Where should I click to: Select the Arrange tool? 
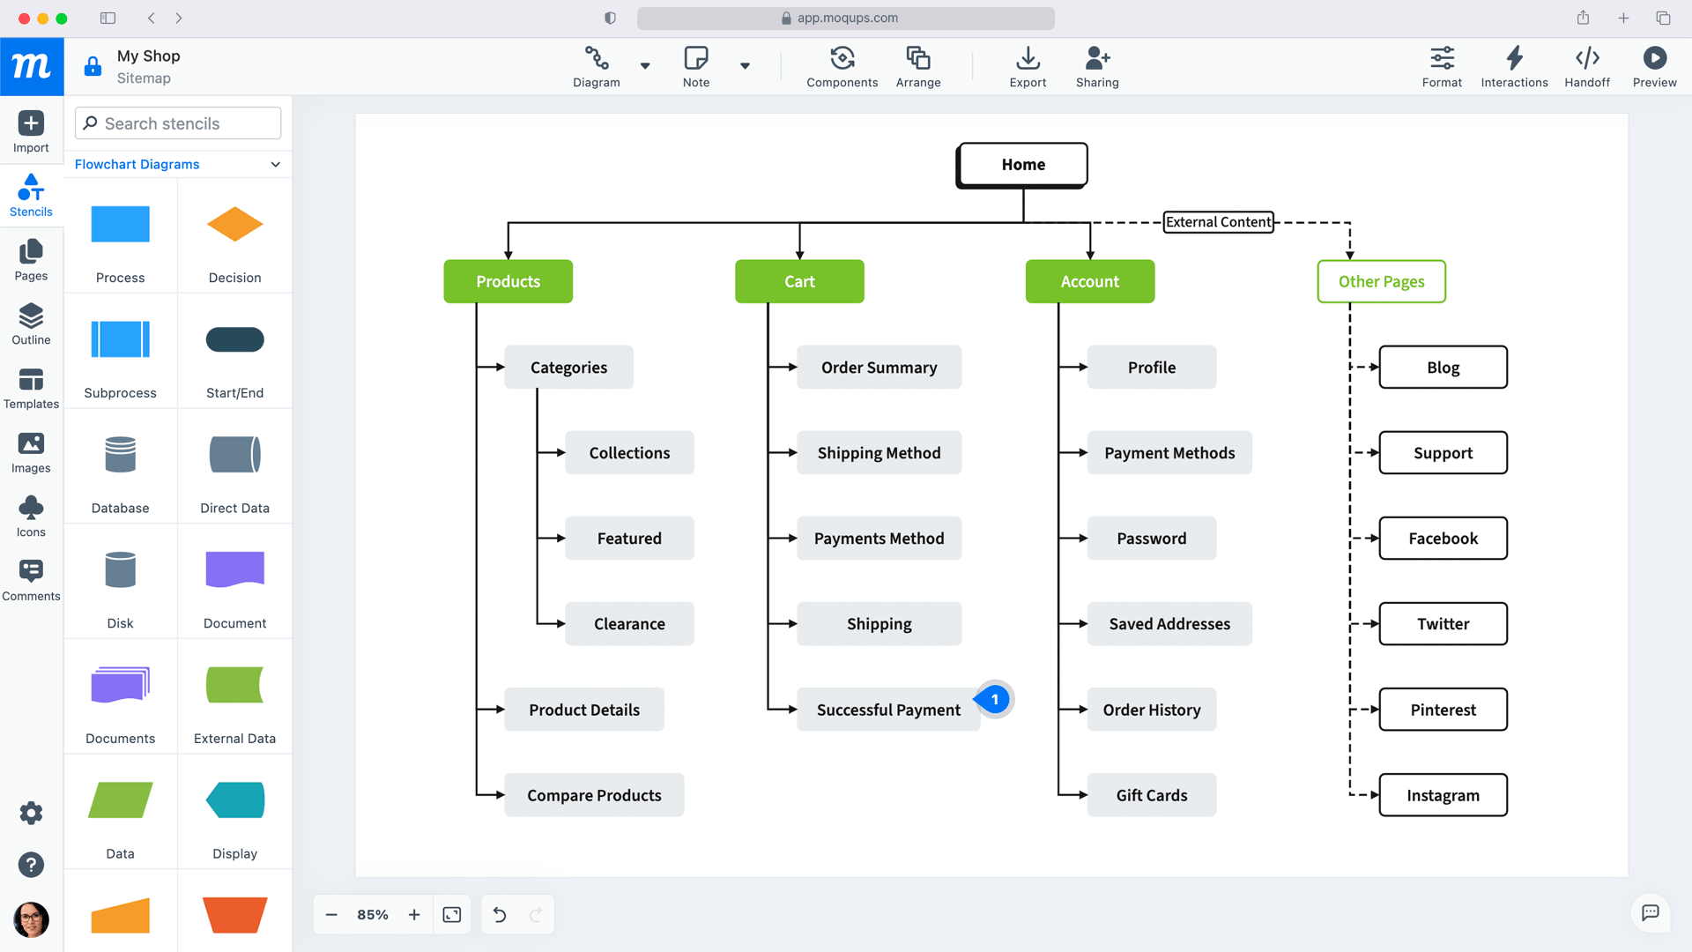[x=918, y=66]
